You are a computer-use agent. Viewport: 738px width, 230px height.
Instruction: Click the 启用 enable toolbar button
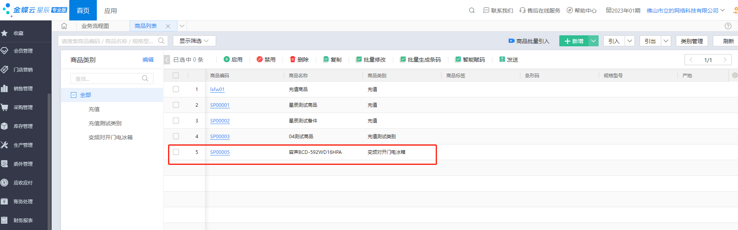[x=233, y=60]
